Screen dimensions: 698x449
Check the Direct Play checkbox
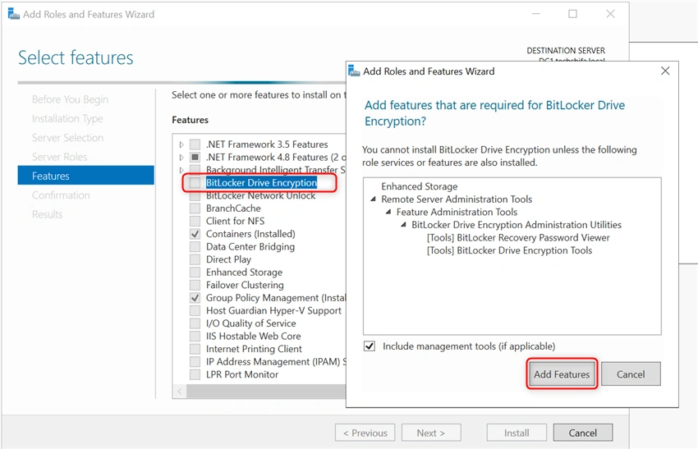pyautogui.click(x=195, y=259)
